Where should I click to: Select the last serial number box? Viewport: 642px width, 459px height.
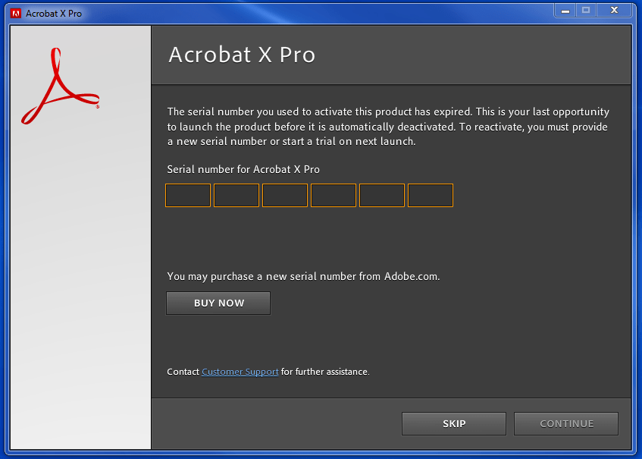coord(430,195)
